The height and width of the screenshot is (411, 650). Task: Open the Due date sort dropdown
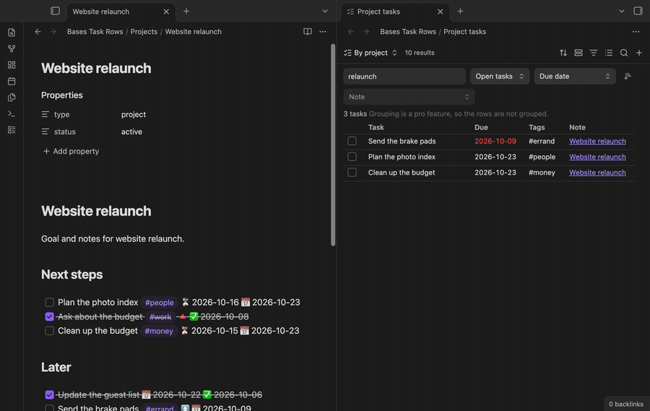575,76
